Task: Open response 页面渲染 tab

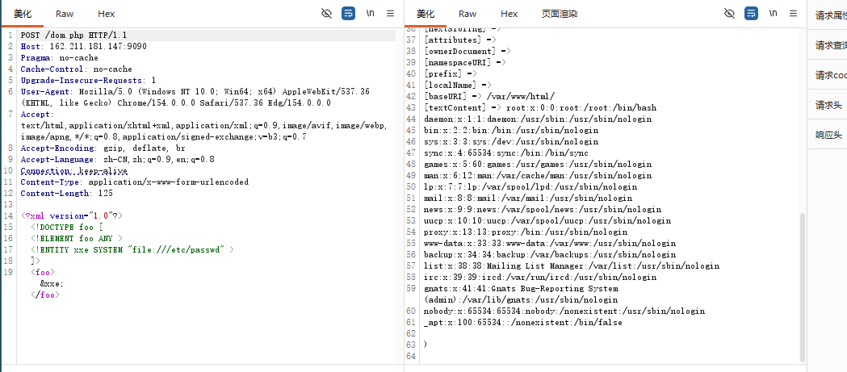Action: coord(560,14)
